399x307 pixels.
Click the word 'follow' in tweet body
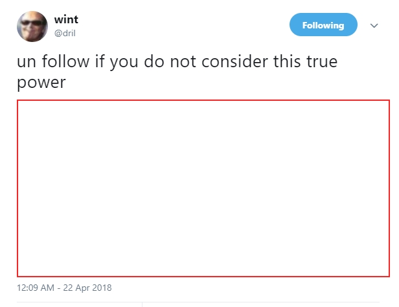tap(65, 61)
